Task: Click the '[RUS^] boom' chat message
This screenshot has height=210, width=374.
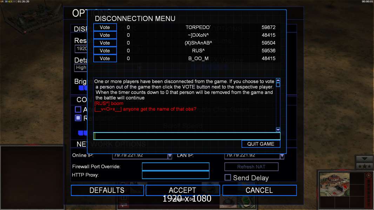Action: (109, 104)
